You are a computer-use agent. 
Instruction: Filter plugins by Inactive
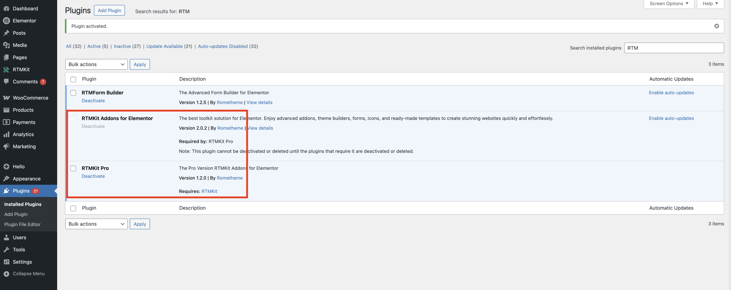coord(122,46)
